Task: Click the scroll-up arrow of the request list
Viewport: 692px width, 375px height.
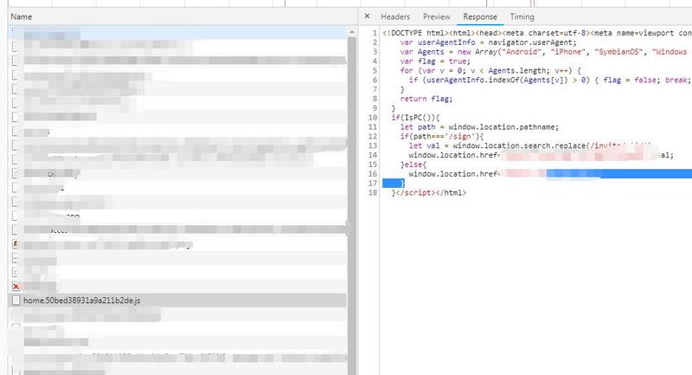Action: coord(352,32)
